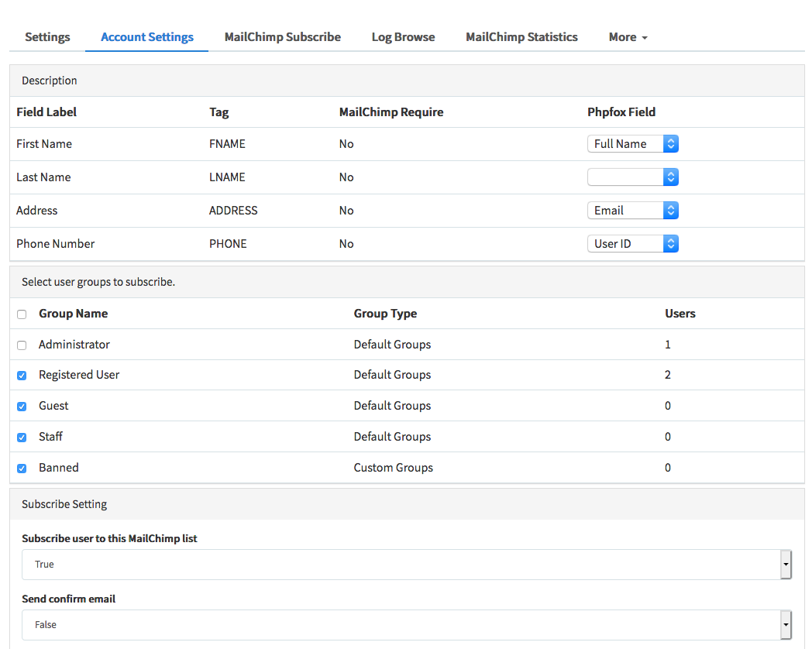Image resolution: width=812 pixels, height=649 pixels.
Task: Open the Log Browse tab
Action: coord(403,37)
